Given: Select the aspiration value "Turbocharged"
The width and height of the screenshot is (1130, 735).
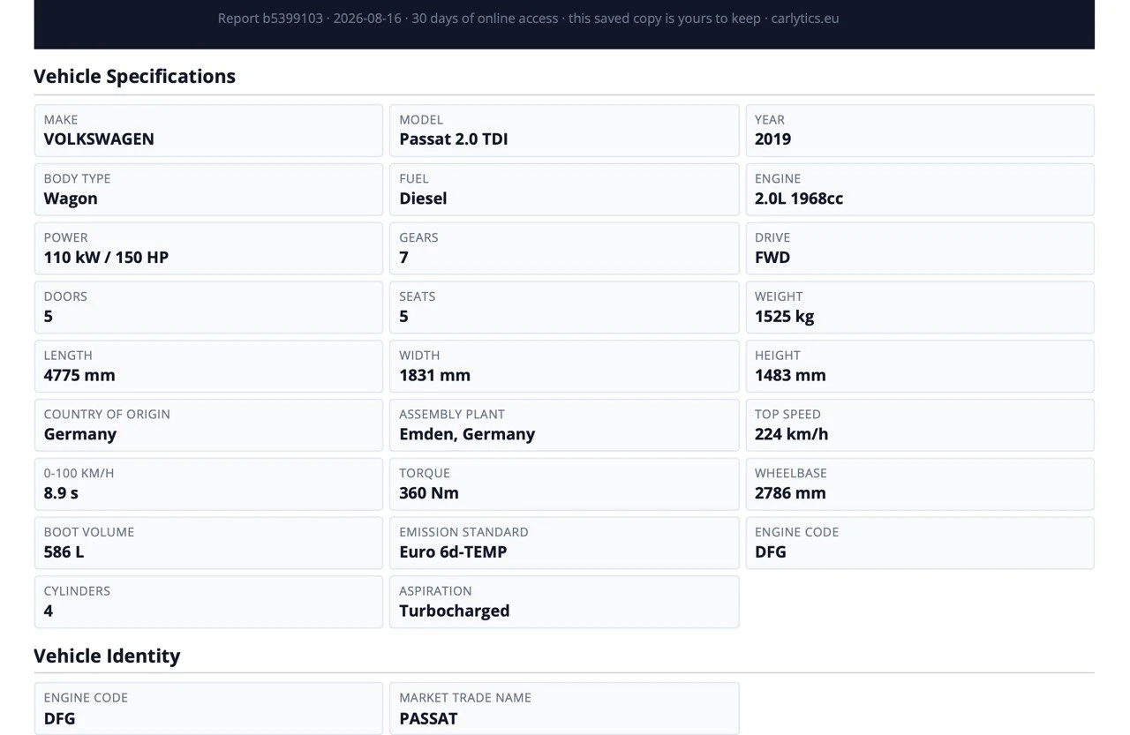Looking at the screenshot, I should (455, 611).
